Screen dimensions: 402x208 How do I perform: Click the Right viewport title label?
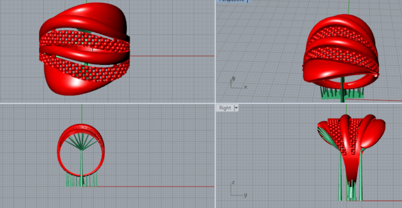click(225, 108)
